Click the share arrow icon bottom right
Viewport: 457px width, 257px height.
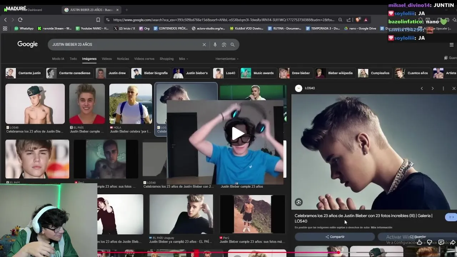(x=452, y=242)
